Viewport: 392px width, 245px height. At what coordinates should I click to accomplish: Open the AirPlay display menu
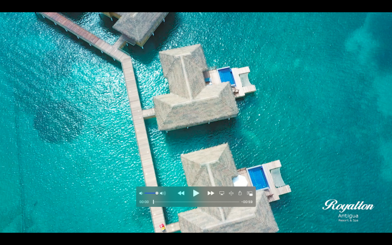click(x=222, y=193)
